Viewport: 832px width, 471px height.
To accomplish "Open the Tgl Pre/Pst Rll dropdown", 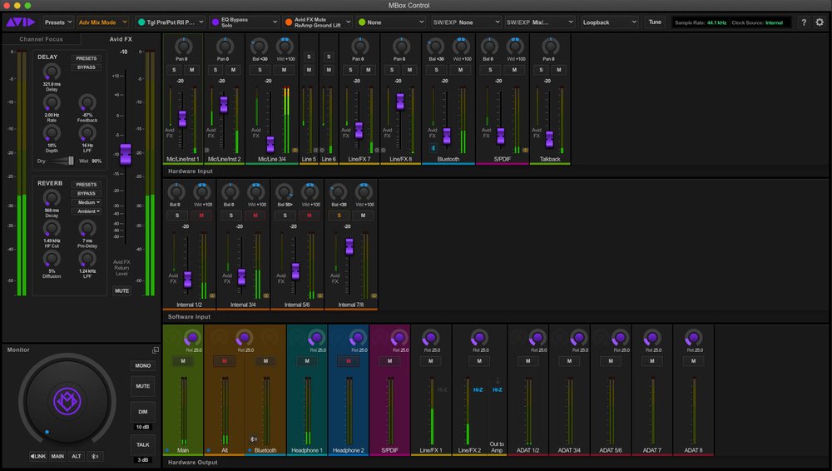I will pyautogui.click(x=171, y=22).
